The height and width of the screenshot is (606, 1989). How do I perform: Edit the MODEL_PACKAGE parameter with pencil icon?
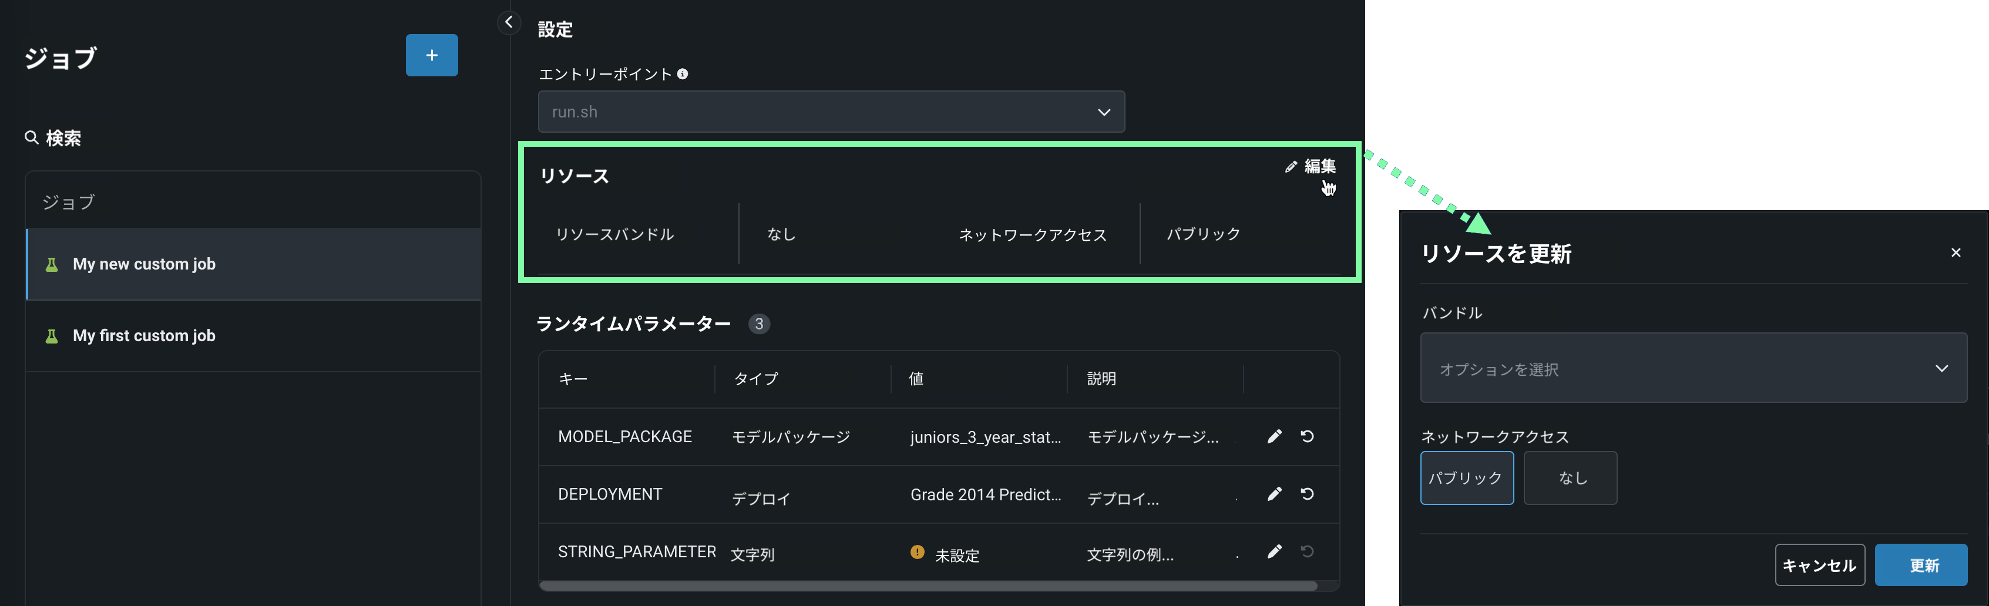click(1274, 437)
